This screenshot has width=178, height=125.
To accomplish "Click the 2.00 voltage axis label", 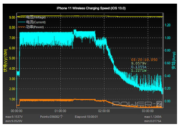I will [x=12, y=89].
